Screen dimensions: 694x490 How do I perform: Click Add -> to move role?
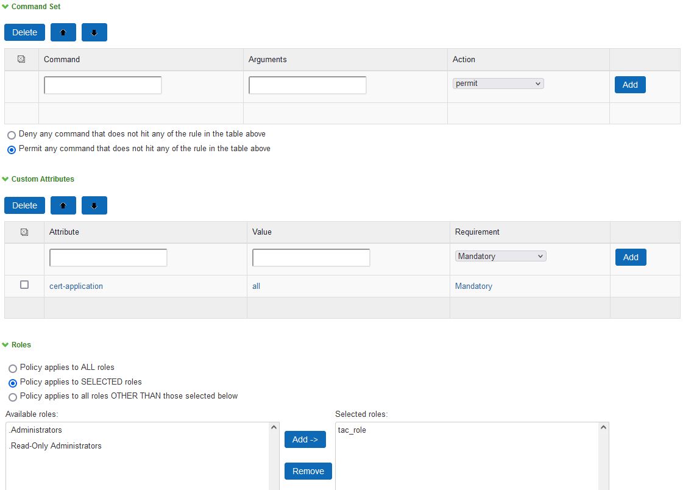(305, 439)
